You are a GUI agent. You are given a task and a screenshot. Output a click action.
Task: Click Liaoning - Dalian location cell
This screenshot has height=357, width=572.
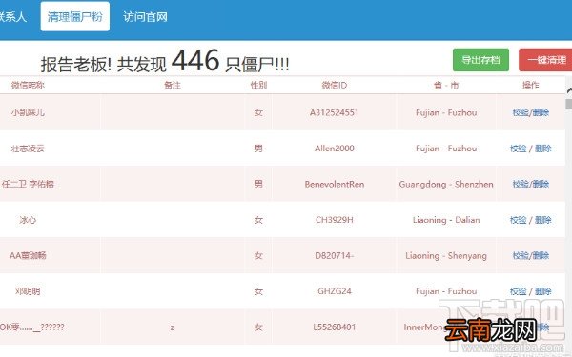click(x=446, y=220)
